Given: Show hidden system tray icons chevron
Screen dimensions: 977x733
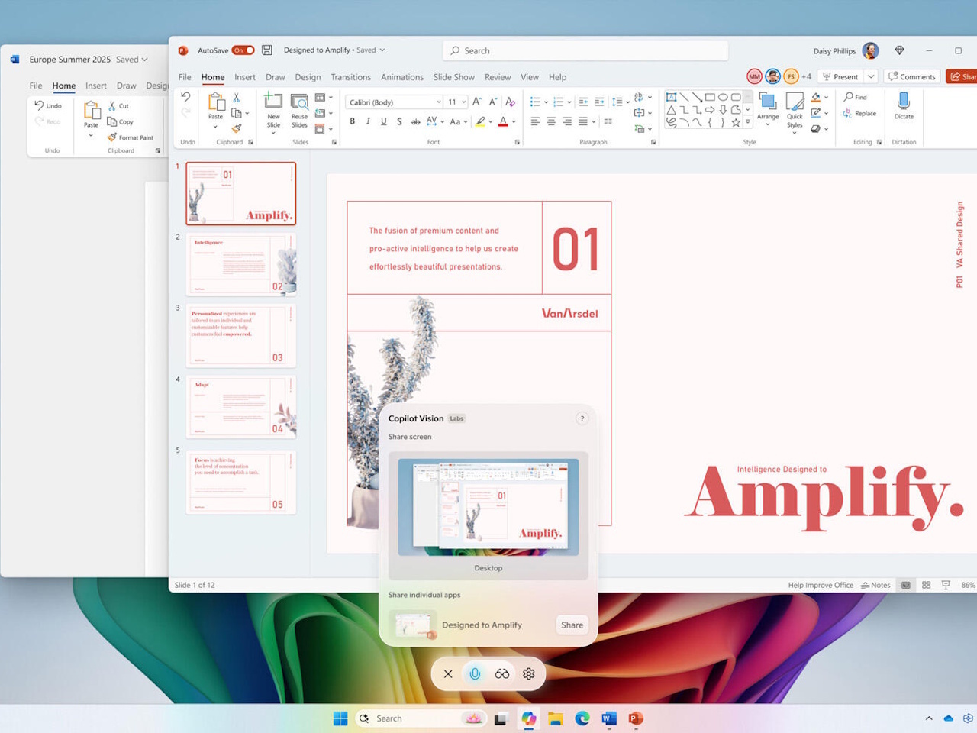Looking at the screenshot, I should point(929,718).
